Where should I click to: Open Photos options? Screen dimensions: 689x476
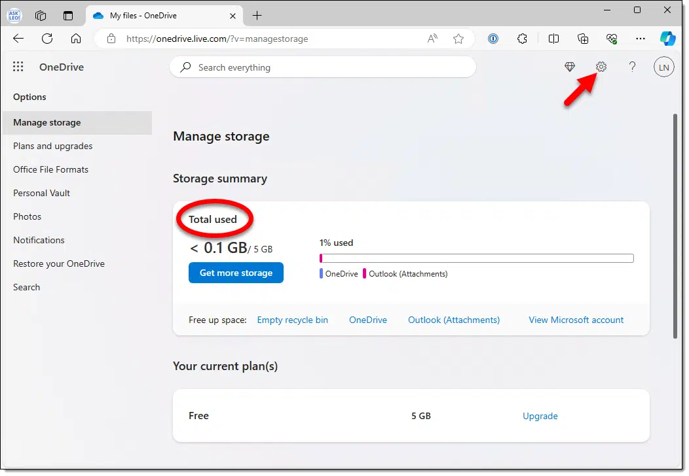click(28, 216)
